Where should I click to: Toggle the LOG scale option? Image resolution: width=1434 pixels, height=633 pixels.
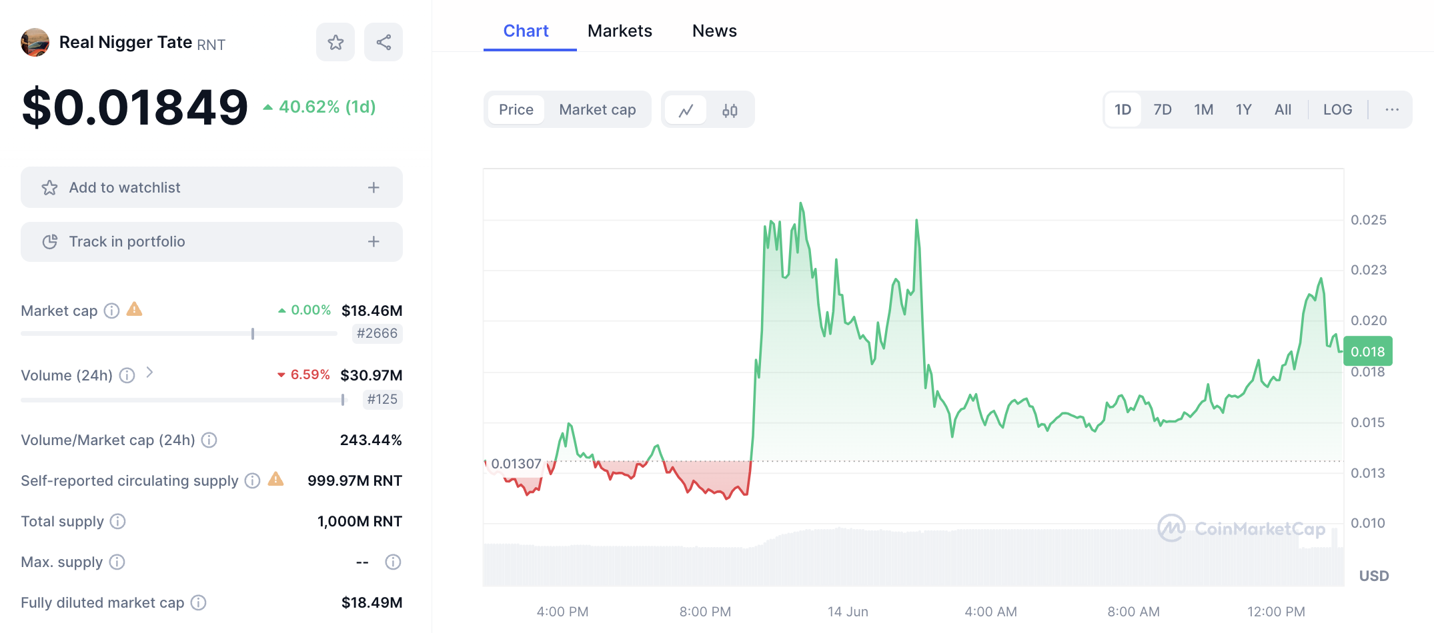(1337, 110)
